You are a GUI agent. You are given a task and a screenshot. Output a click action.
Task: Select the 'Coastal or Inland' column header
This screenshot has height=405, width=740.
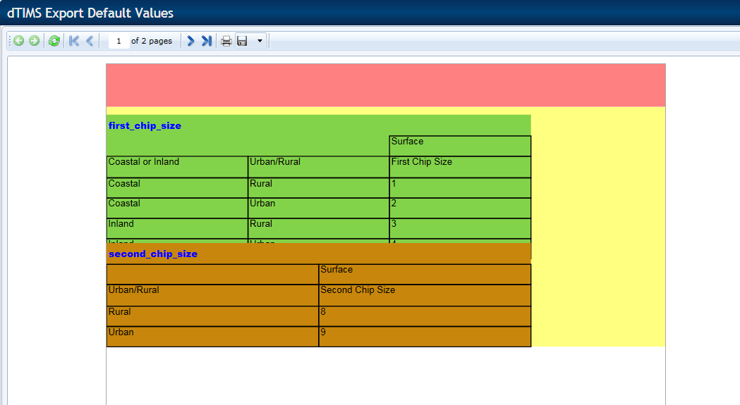click(x=178, y=167)
